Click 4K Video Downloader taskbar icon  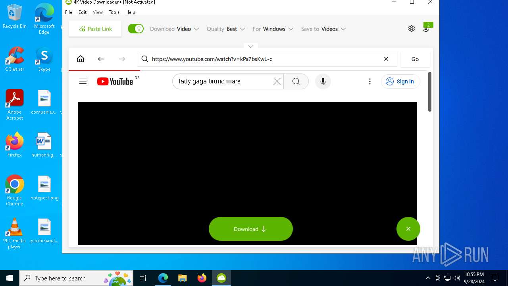click(x=221, y=278)
